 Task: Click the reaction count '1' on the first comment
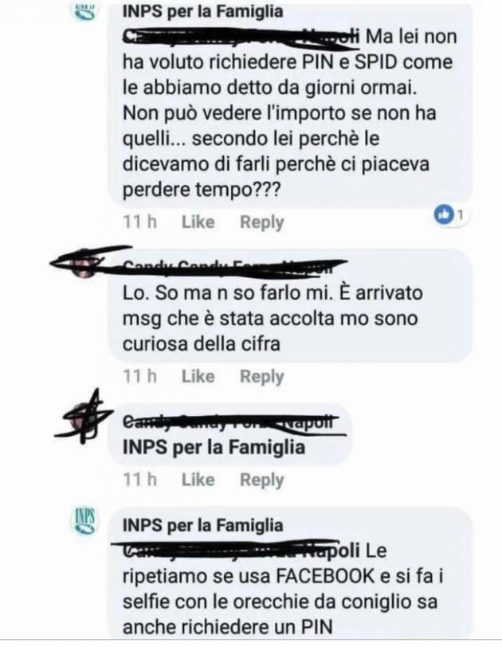pyautogui.click(x=461, y=214)
